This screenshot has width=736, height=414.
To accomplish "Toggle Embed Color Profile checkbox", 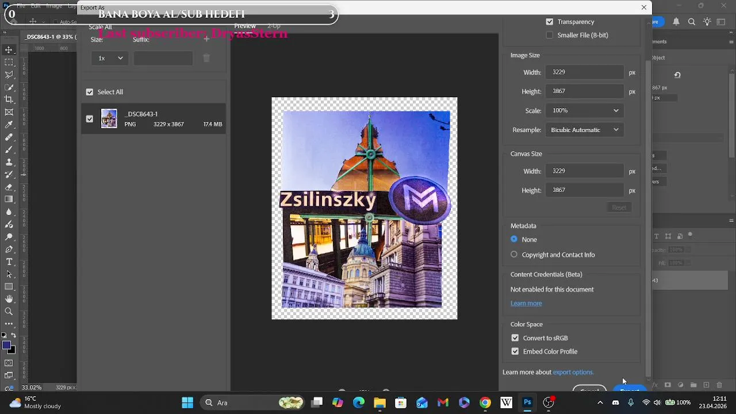I will [515, 351].
